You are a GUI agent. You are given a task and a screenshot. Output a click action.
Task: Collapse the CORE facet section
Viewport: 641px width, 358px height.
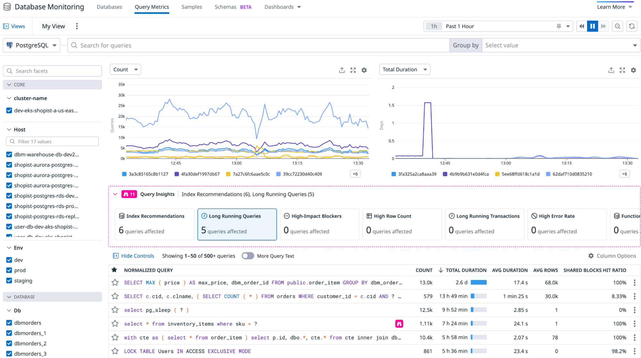coord(9,84)
